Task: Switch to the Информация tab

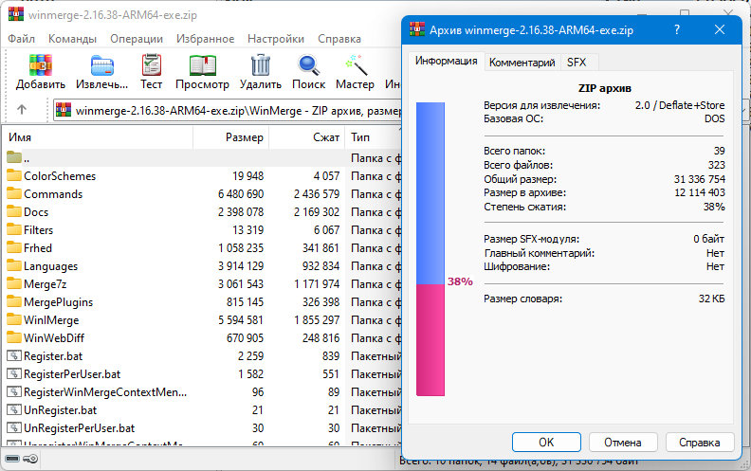Action: coord(446,61)
